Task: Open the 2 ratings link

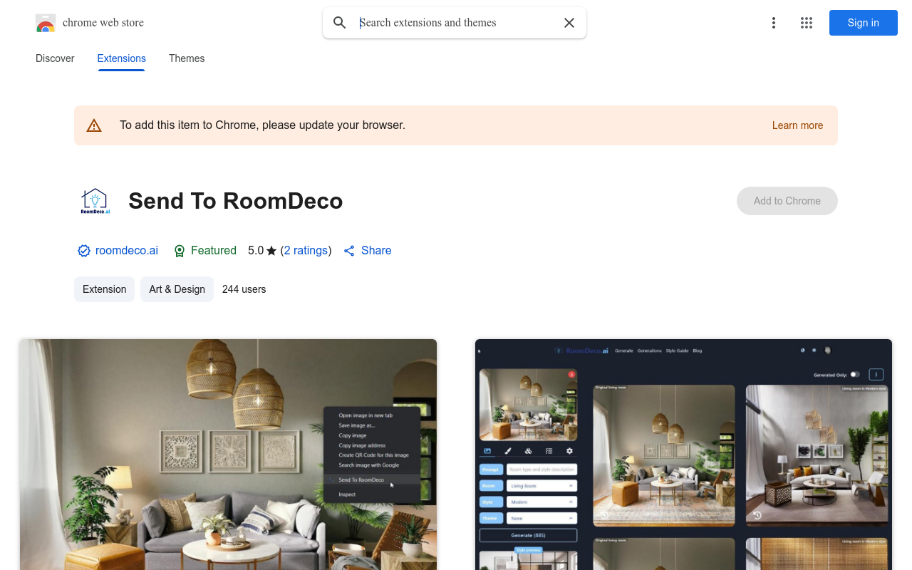Action: tap(306, 251)
